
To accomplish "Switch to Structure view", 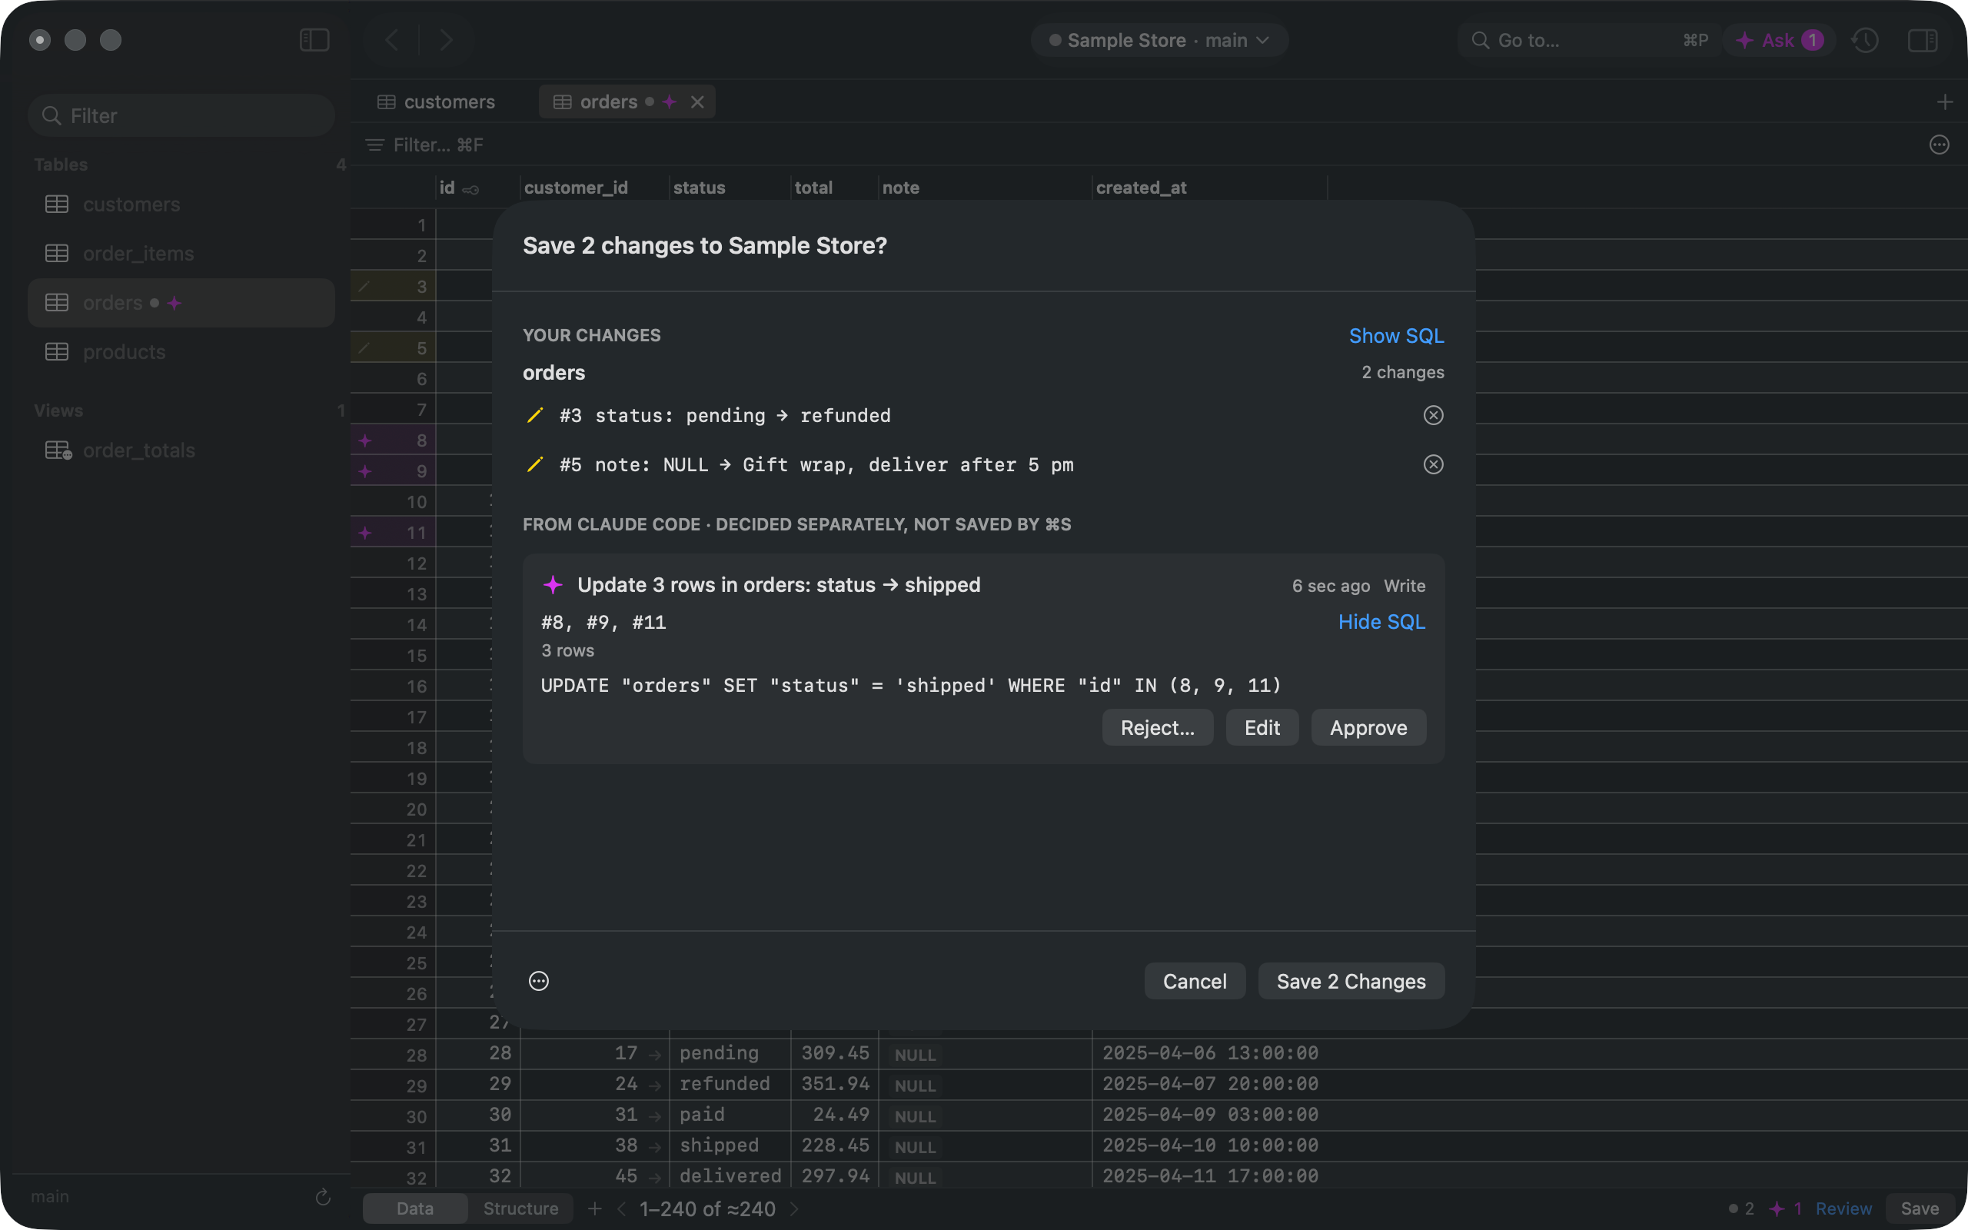I will [x=520, y=1208].
